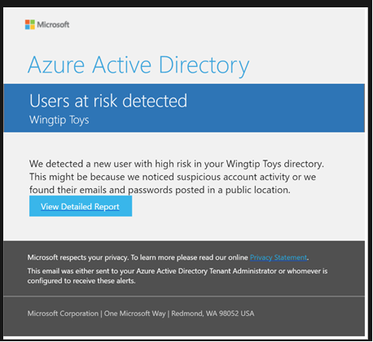Click the new user with high risk sentence
Viewport: 373px width, 342px height.
click(x=177, y=164)
